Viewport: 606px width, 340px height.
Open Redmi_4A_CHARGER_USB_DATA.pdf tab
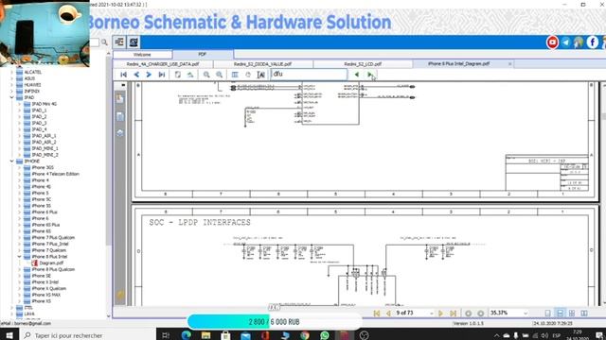coord(163,64)
